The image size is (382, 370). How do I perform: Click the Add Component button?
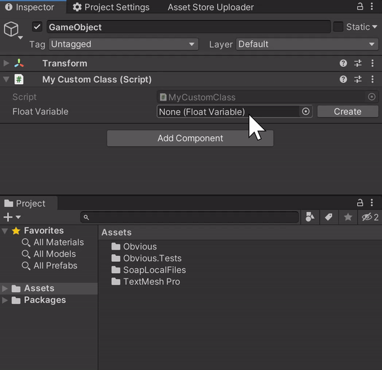190,138
